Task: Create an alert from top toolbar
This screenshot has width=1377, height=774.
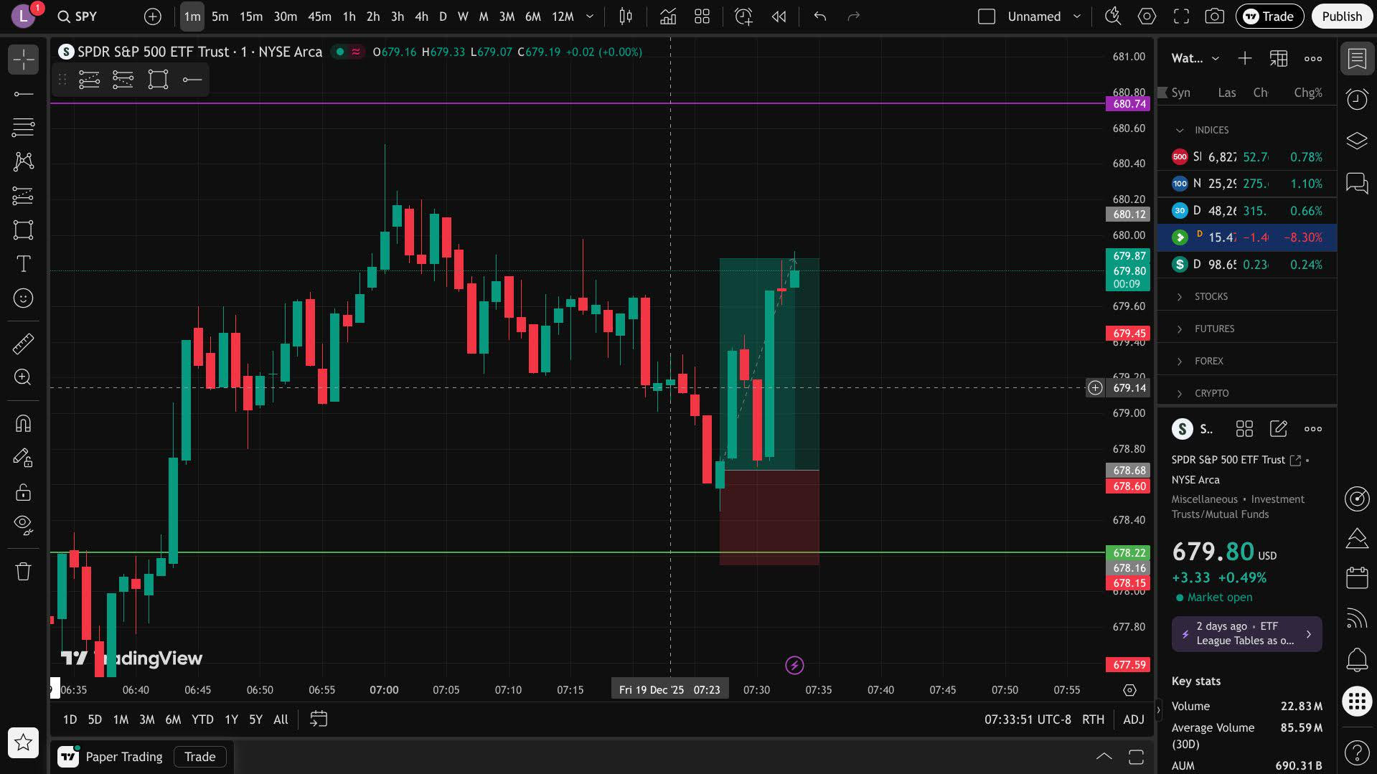Action: click(744, 16)
